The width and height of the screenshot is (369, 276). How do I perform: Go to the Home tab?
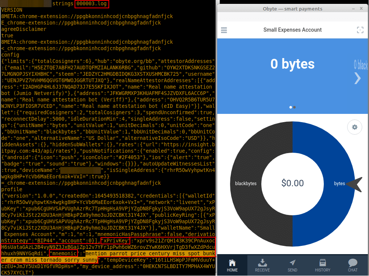point(232,265)
